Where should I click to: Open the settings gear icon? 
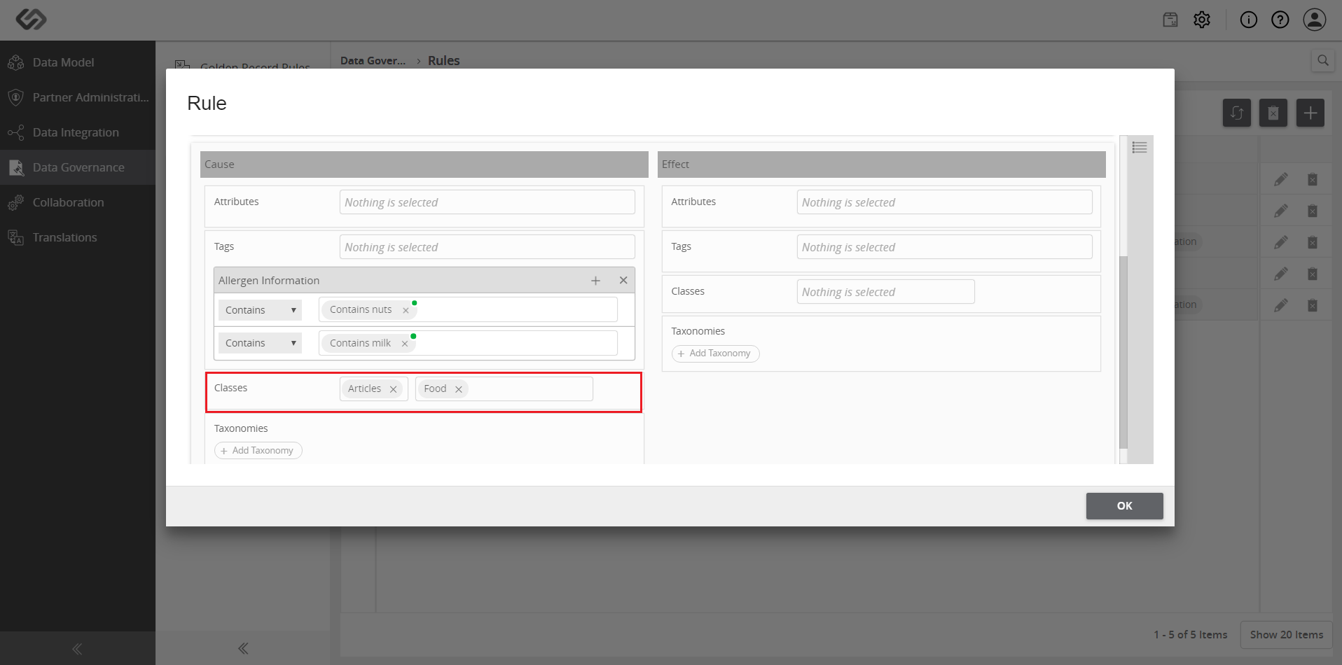(x=1202, y=20)
